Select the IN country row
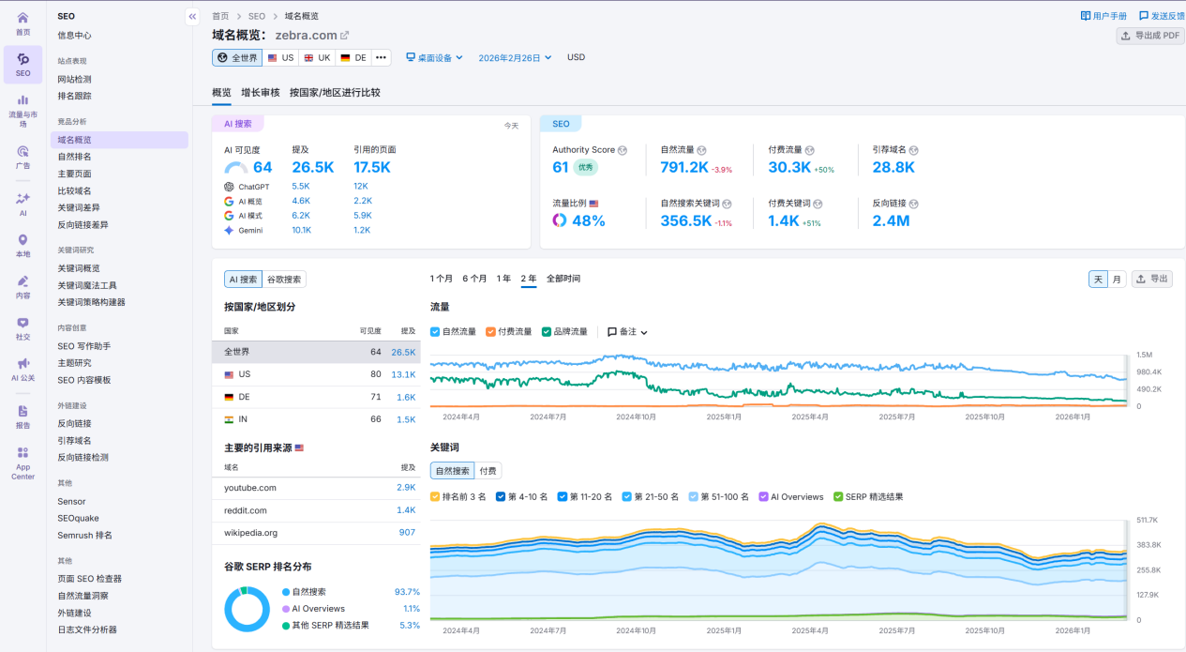Screen dimensions: 1186x652 (316, 419)
